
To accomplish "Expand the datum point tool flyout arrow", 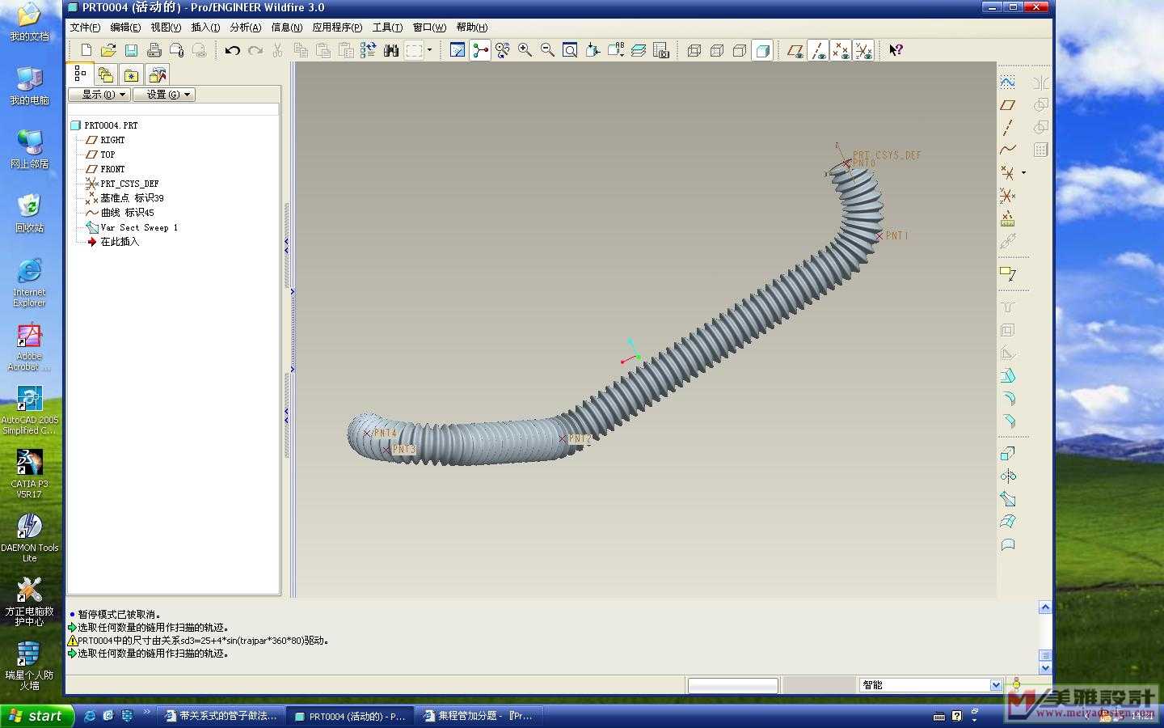I will point(1023,173).
